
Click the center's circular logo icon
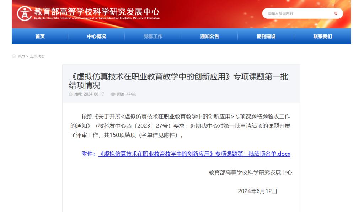point(24,13)
